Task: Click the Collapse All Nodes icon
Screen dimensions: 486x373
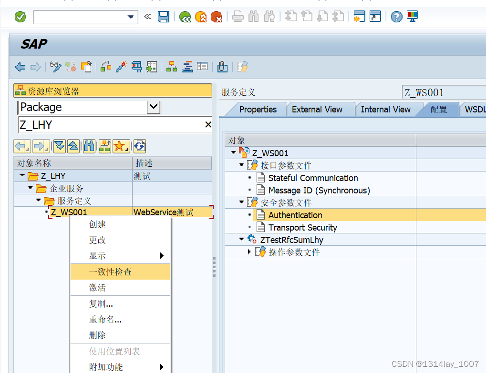Action: 73,146
